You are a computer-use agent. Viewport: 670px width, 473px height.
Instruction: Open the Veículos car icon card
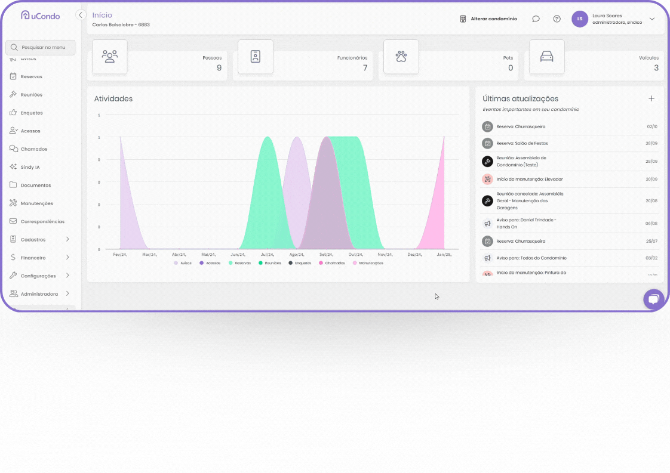point(546,57)
